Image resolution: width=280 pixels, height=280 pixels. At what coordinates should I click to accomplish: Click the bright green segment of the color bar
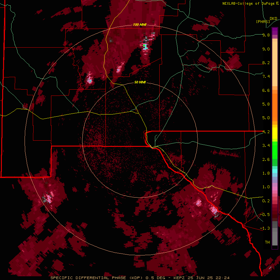[275, 150]
